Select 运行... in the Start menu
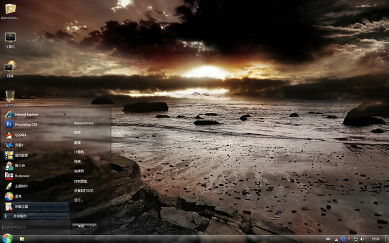Viewport: 389px width, 243px height. [x=78, y=200]
